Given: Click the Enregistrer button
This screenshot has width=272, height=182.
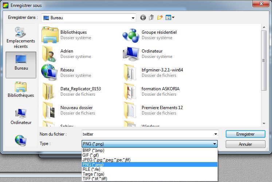Looking at the screenshot, I should pyautogui.click(x=245, y=134).
